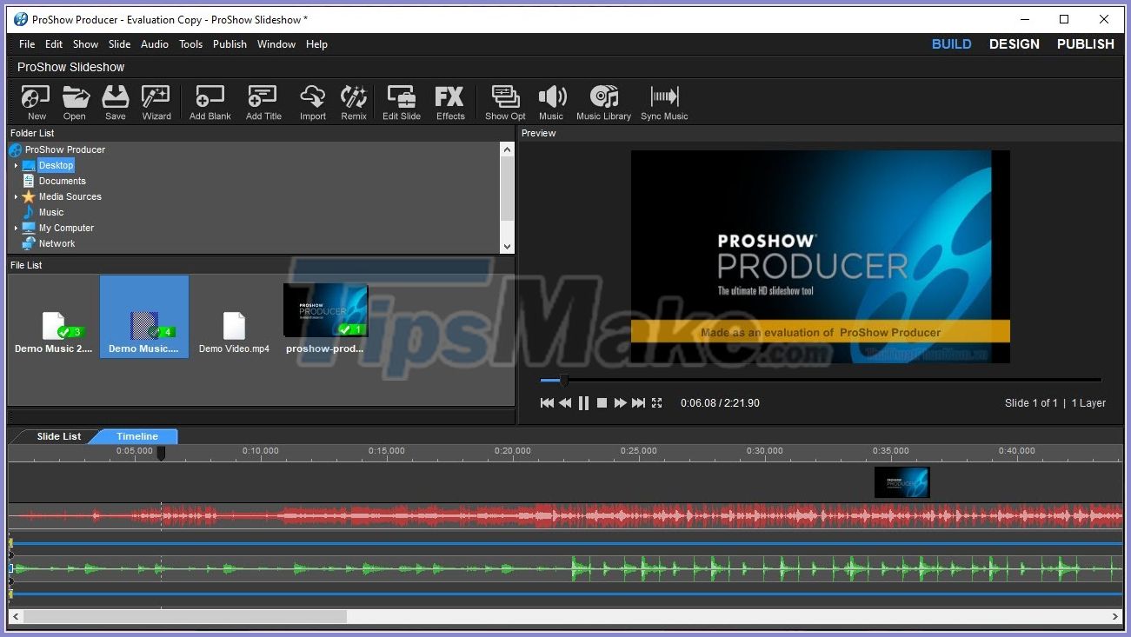Click the Import icon
Viewport: 1131px width, 637px height.
point(312,102)
